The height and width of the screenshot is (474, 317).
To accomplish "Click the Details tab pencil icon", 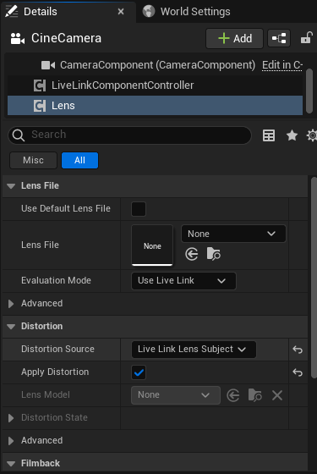I will (12, 12).
